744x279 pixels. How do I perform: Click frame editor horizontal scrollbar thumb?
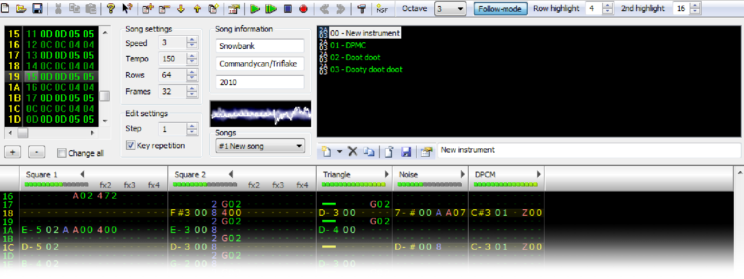(x=23, y=133)
